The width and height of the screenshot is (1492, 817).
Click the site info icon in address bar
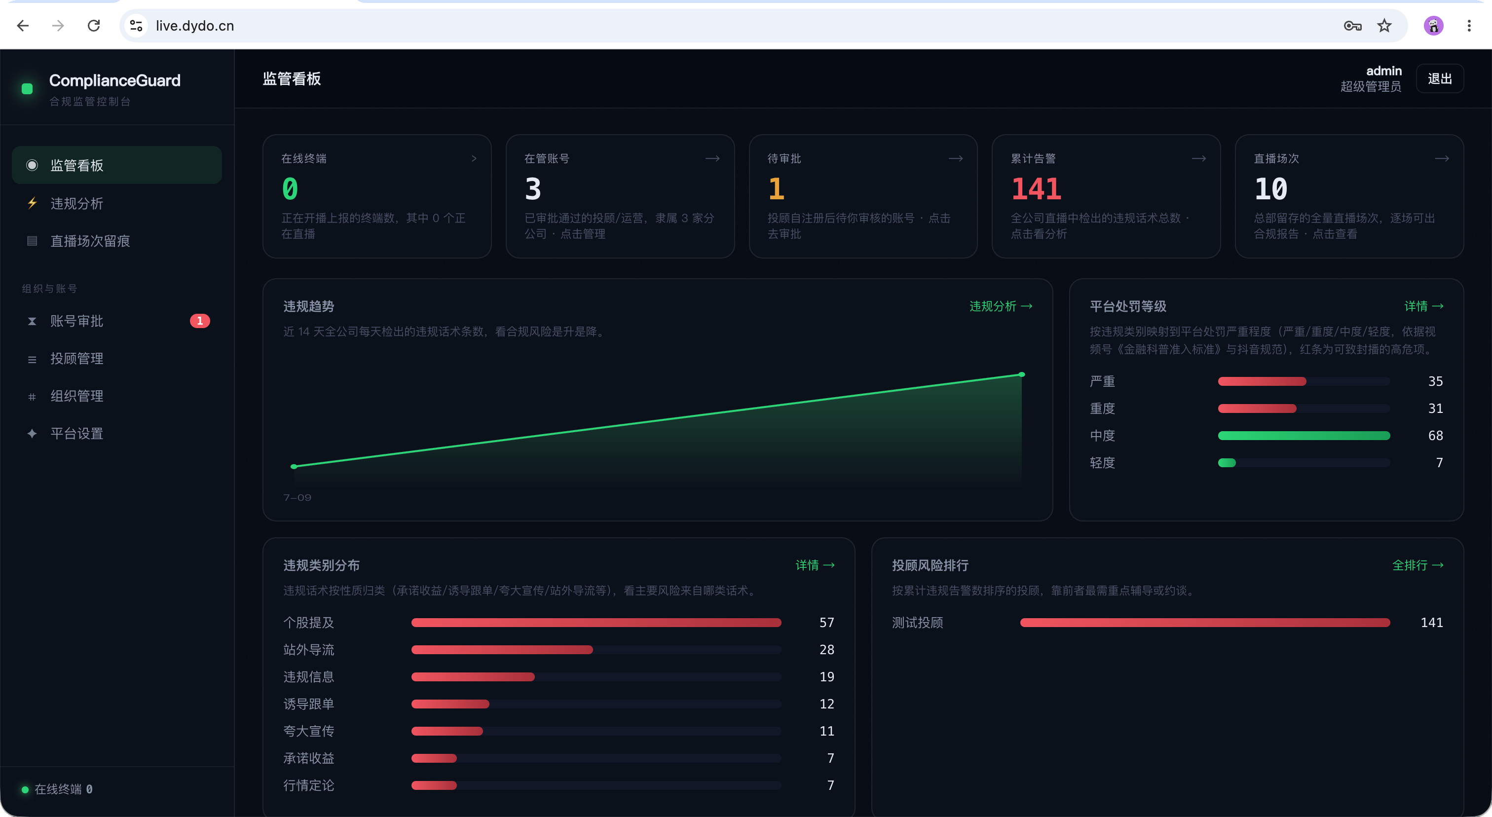pyautogui.click(x=136, y=26)
